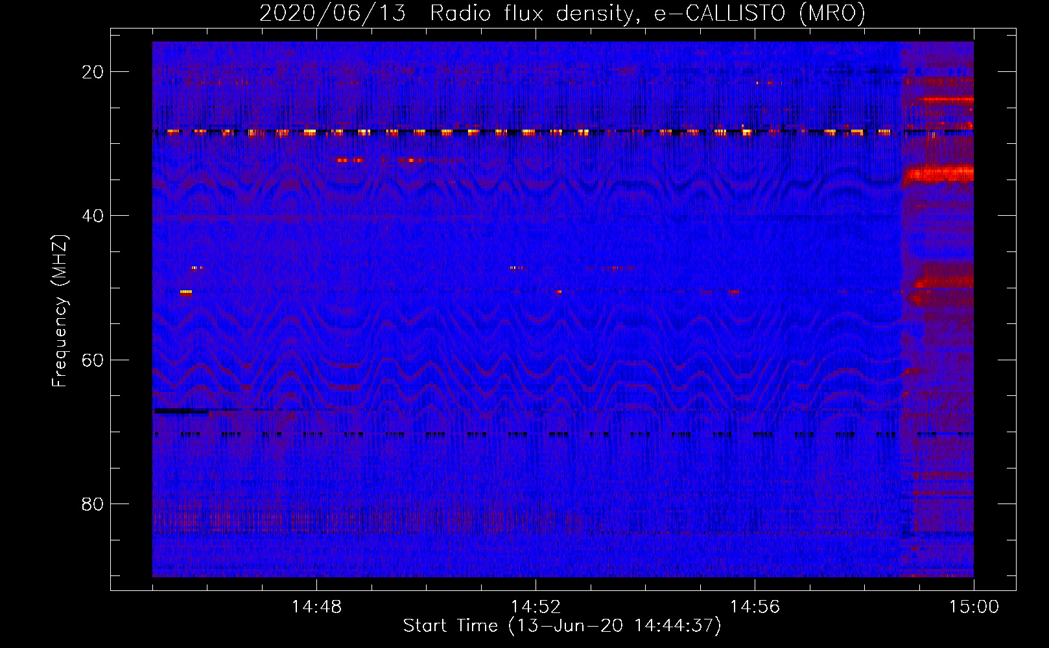Click the red streak near 32 MHz after 14:48

(x=350, y=159)
